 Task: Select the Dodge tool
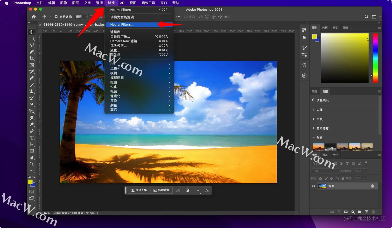pyautogui.click(x=32, y=125)
